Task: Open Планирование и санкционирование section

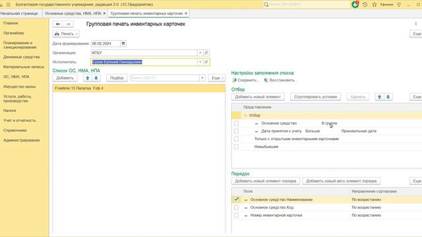Action: point(20,45)
